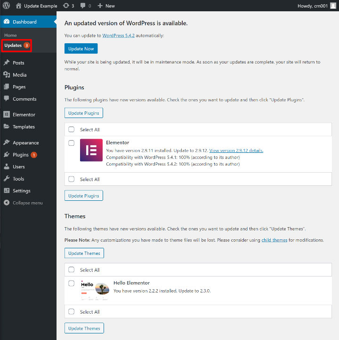Click the Hello Elementor theme thumbnail

pyautogui.click(x=95, y=289)
